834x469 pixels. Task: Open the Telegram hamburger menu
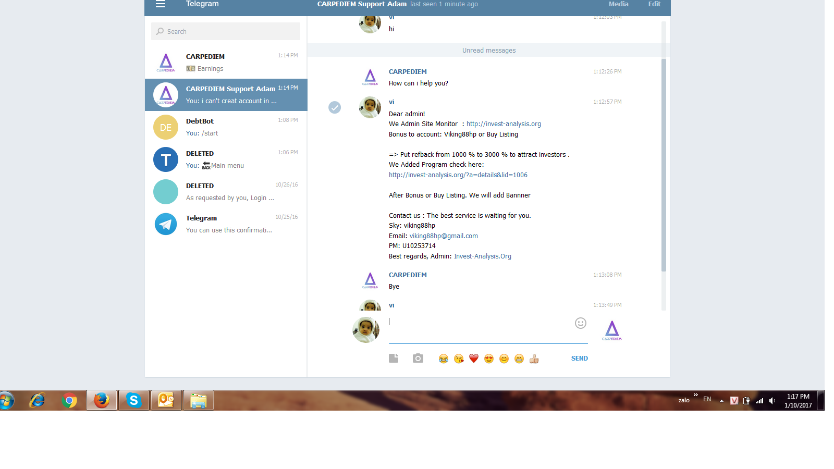[161, 4]
